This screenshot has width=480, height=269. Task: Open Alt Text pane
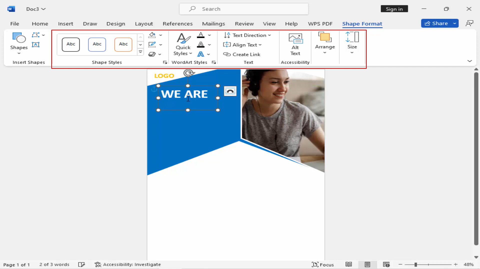click(x=295, y=44)
